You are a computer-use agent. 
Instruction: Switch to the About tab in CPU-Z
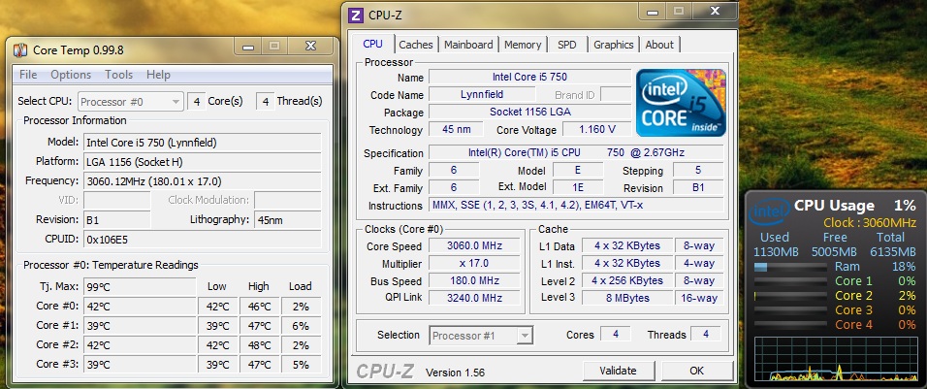pos(659,45)
